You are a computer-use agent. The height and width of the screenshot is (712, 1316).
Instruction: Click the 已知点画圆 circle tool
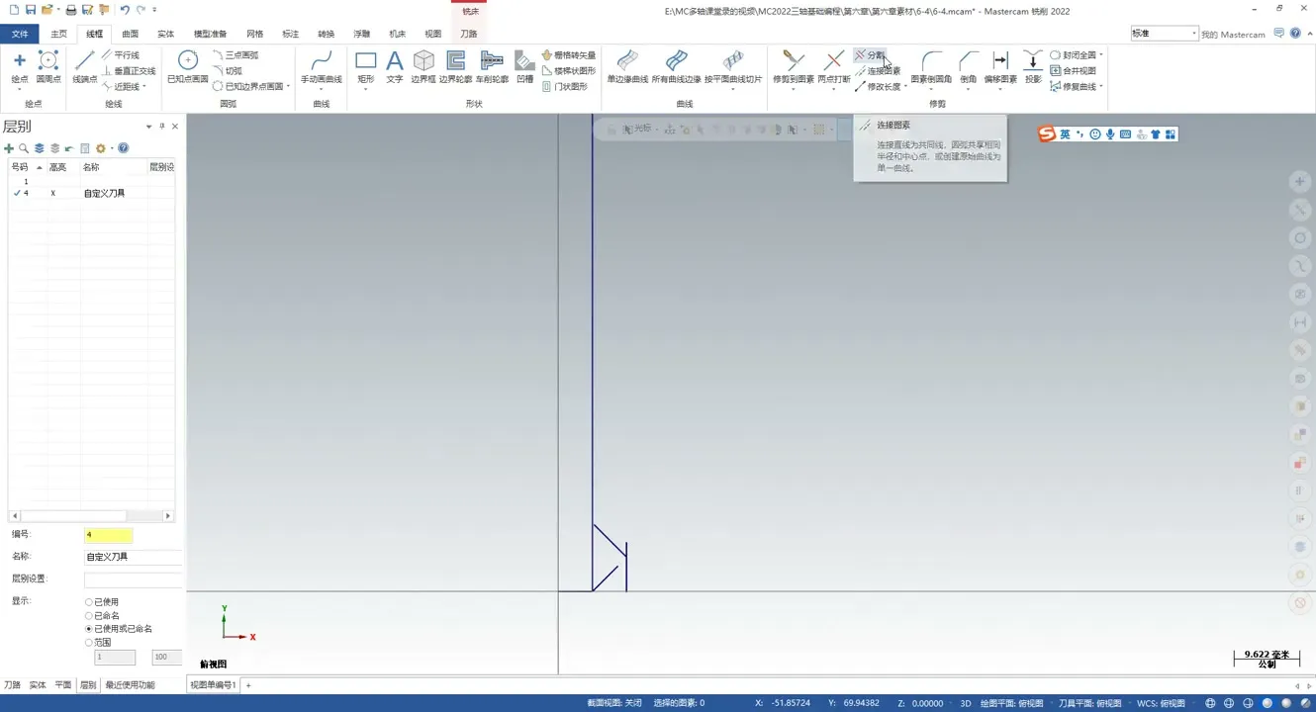click(x=187, y=65)
